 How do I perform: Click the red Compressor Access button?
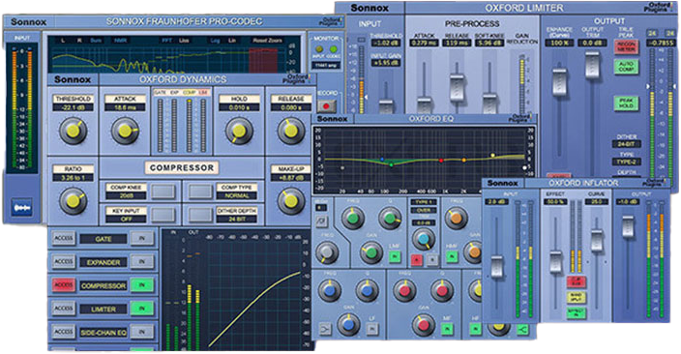[64, 285]
